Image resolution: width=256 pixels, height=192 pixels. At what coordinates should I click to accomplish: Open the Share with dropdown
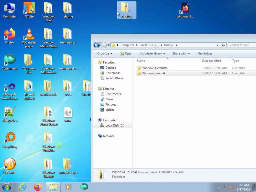coord(181,53)
